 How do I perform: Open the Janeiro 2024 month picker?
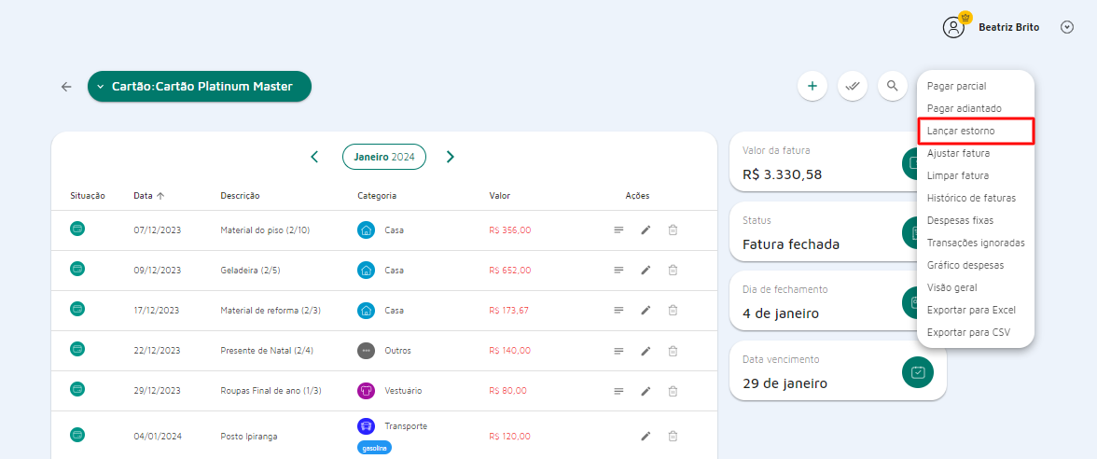pyautogui.click(x=383, y=157)
